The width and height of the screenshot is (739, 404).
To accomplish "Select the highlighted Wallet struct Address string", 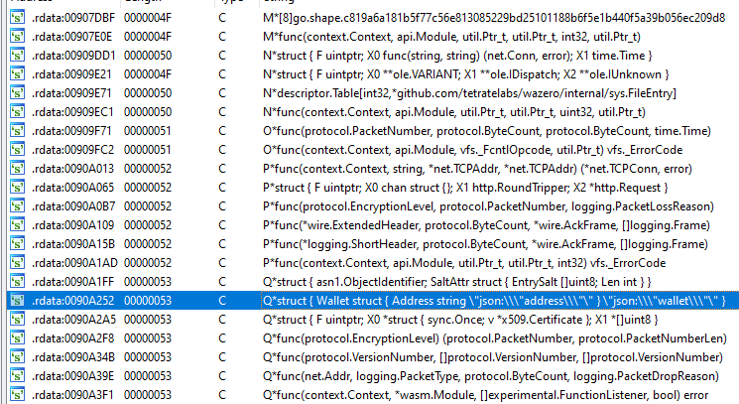I will [x=494, y=301].
